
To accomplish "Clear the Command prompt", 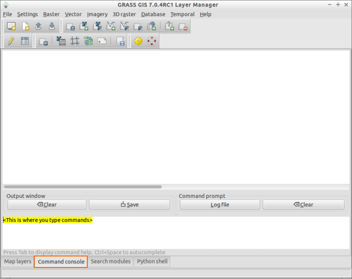I will pyautogui.click(x=303, y=204).
